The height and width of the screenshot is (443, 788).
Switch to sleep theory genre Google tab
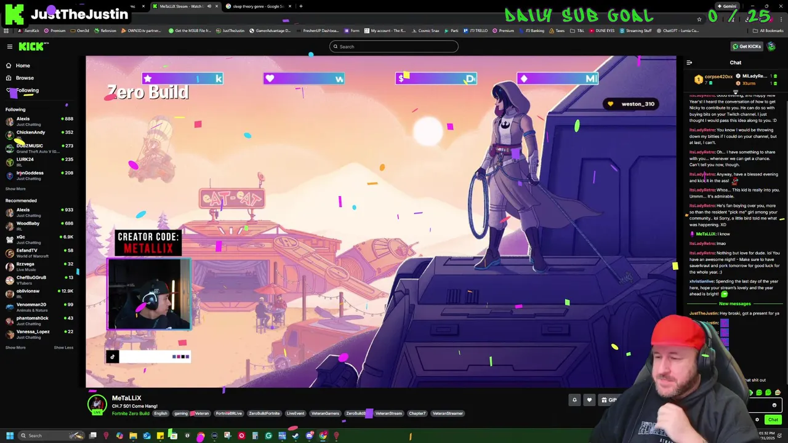coord(257,6)
